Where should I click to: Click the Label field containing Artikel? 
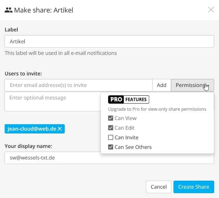(x=109, y=41)
